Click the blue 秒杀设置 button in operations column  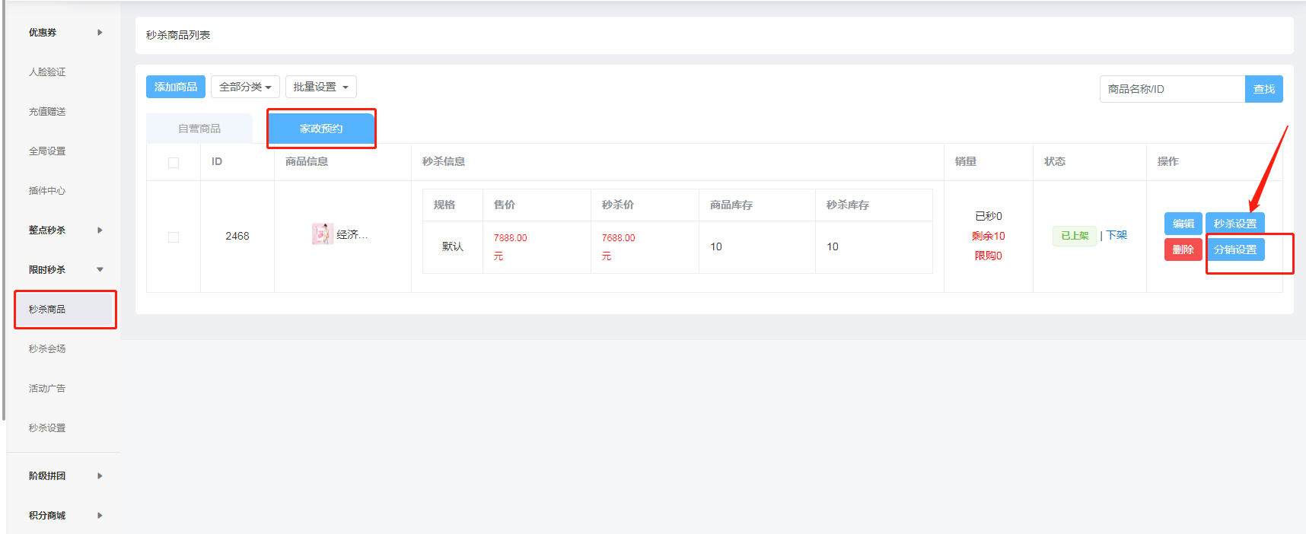click(x=1235, y=224)
